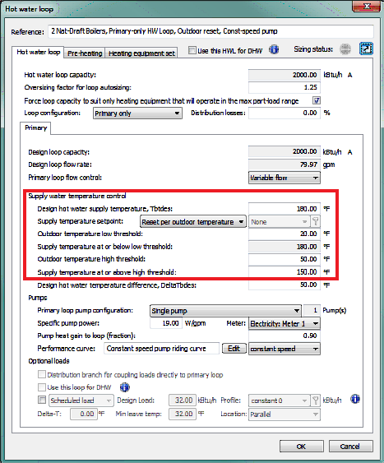The image size is (384, 463).
Task: Click the autosize arrow icon at top right
Action: [366, 49]
